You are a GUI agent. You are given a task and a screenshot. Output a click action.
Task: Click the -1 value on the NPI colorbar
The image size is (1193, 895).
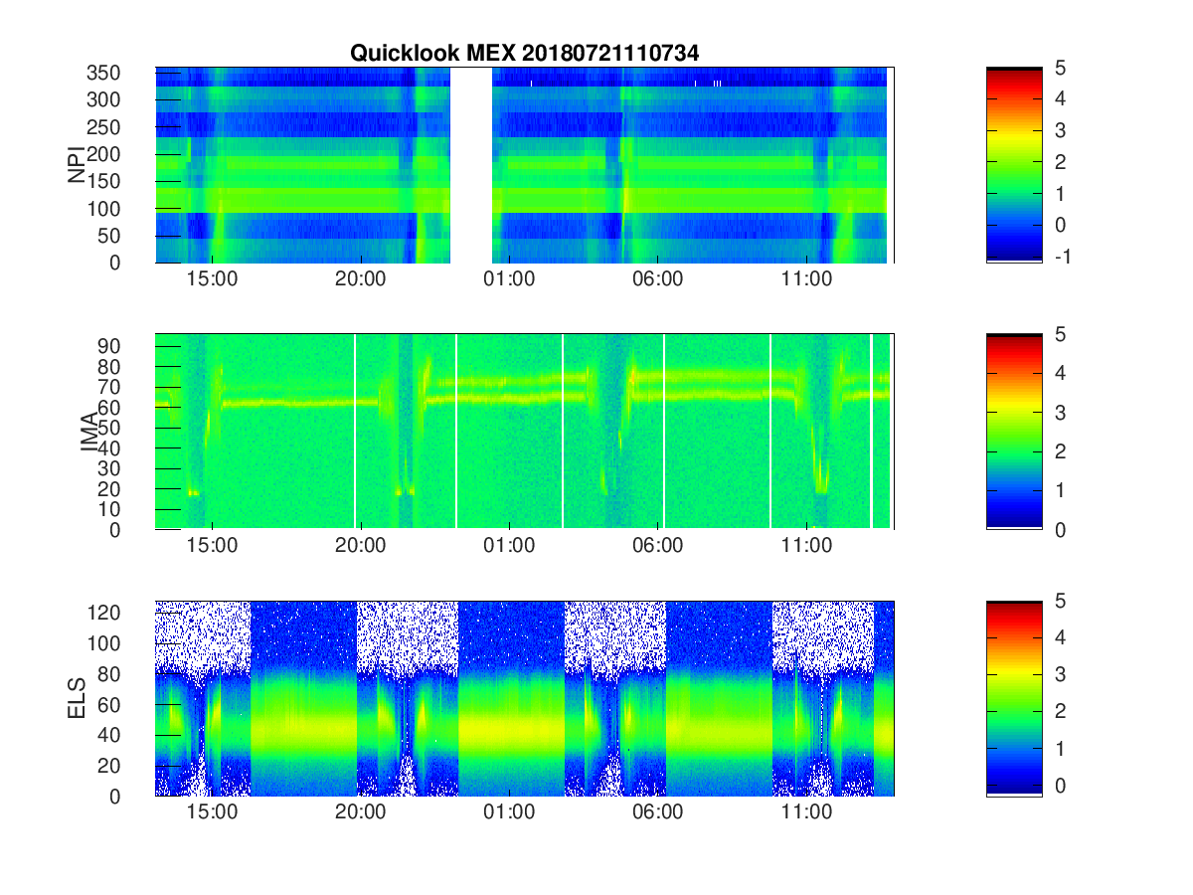[x=1062, y=256]
